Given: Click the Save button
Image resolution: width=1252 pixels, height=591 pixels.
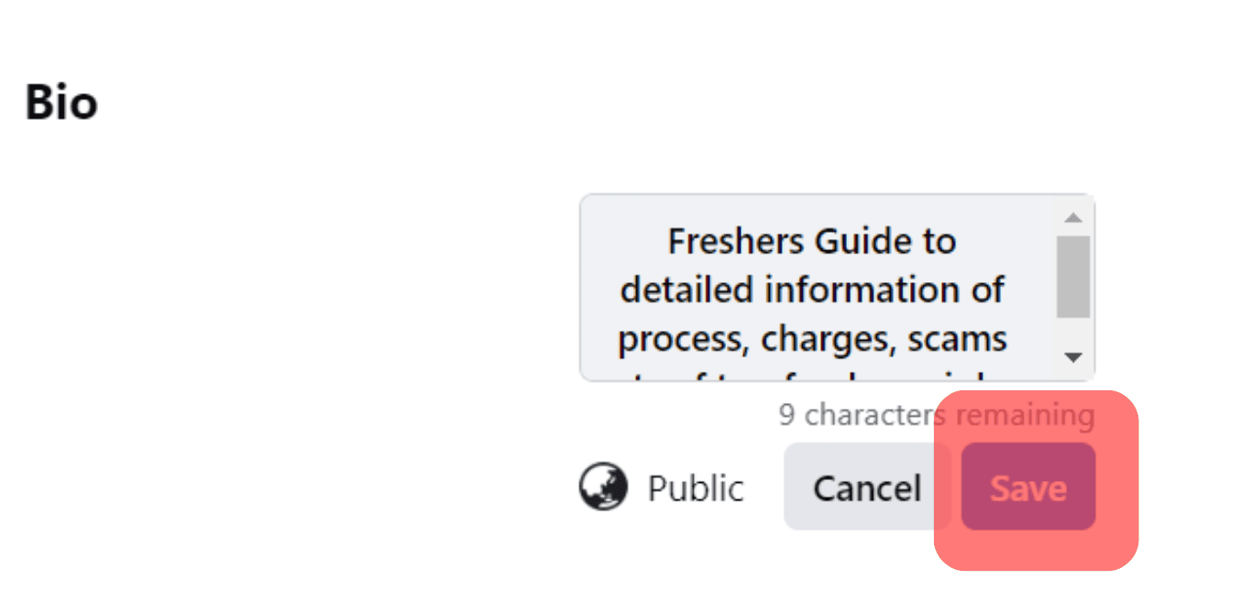Looking at the screenshot, I should (x=1028, y=487).
